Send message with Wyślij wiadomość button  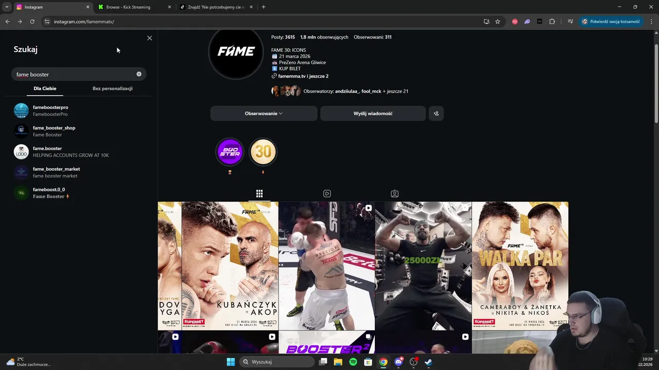coord(373,114)
